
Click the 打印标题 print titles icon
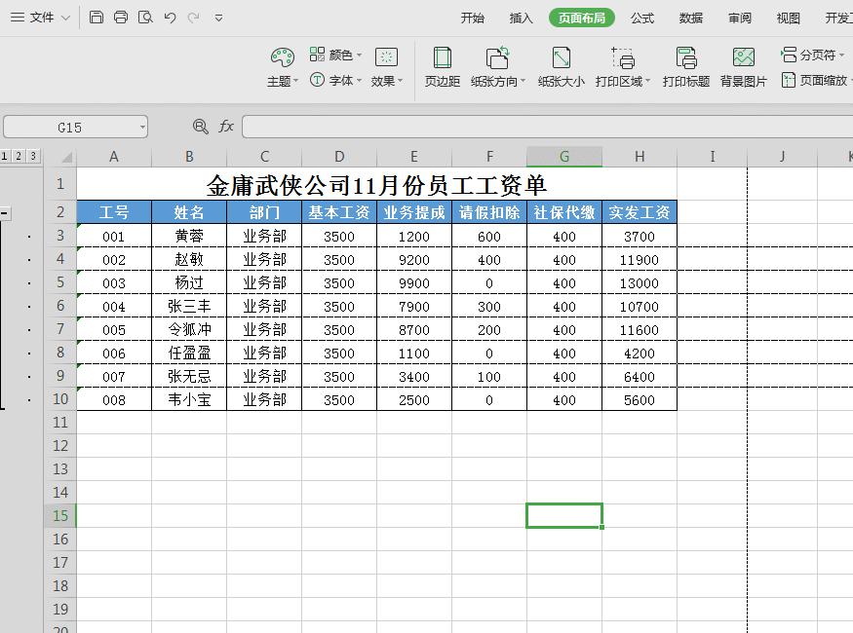(686, 67)
